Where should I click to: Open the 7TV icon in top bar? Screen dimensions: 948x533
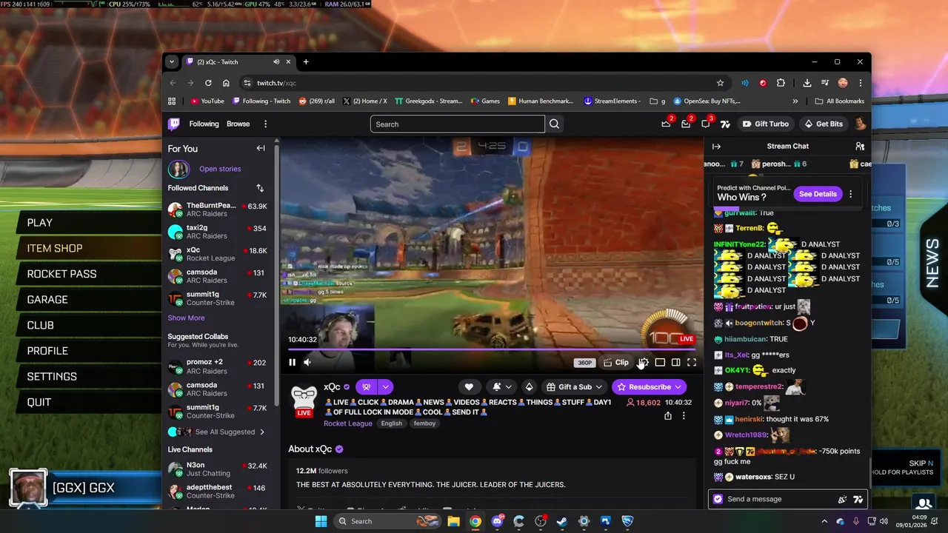pos(725,124)
